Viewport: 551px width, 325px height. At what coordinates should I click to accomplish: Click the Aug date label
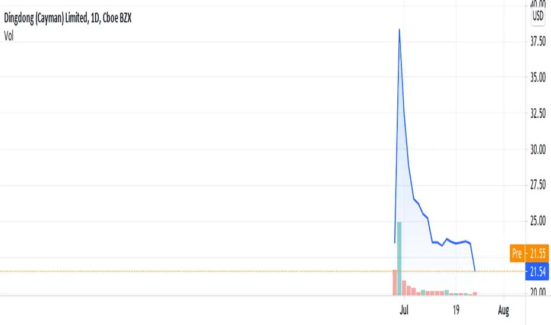click(x=504, y=310)
